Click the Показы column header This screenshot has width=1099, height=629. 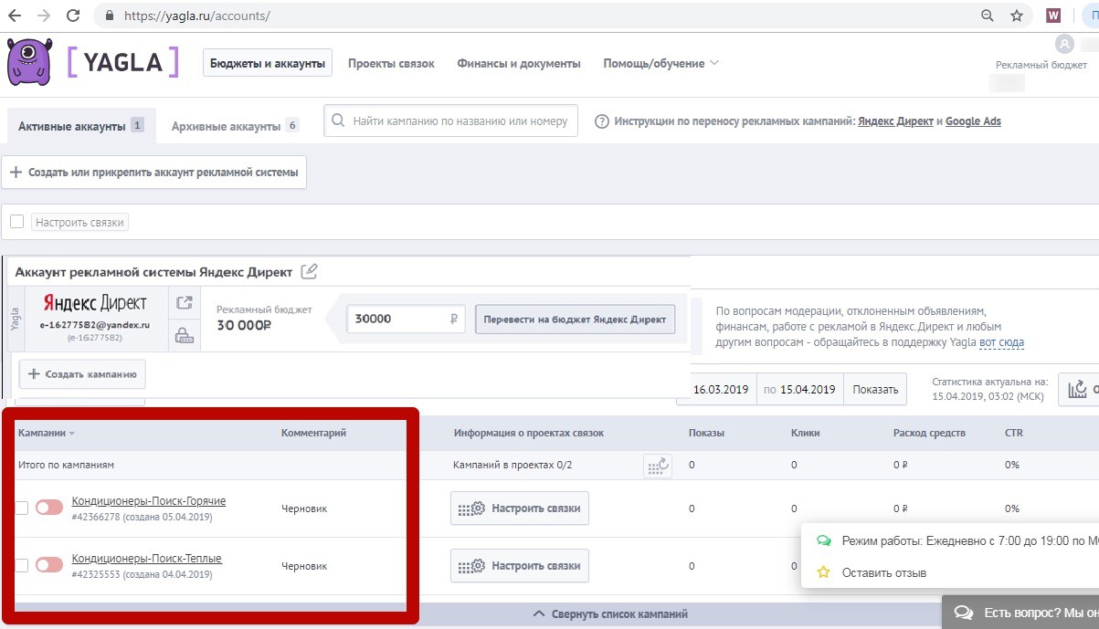coord(707,433)
